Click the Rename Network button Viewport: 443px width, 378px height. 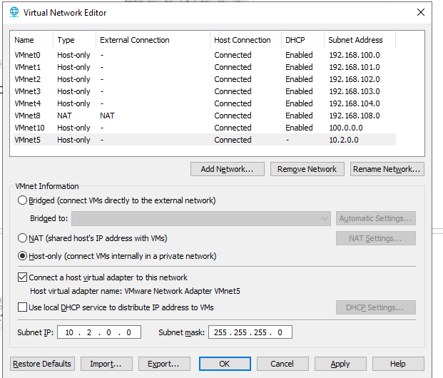coord(387,169)
